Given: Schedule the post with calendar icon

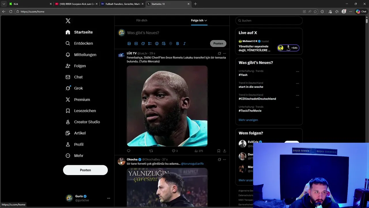Looking at the screenshot, I should point(164,44).
